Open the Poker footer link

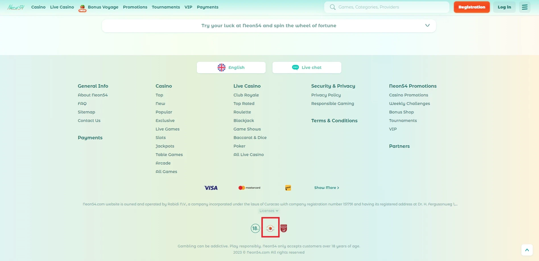point(239,146)
